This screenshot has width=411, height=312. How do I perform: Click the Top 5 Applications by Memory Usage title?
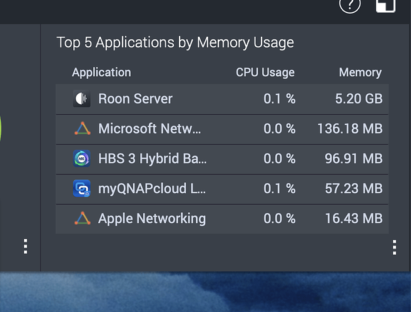tap(175, 42)
